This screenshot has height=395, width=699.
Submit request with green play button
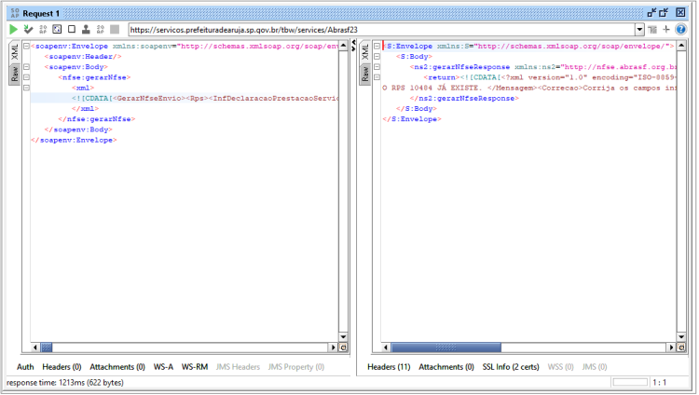point(13,30)
